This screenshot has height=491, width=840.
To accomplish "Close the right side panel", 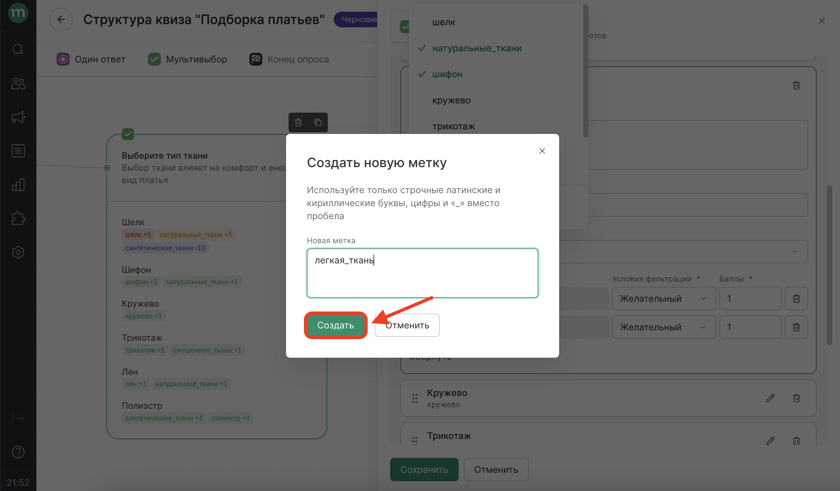I will [x=822, y=21].
